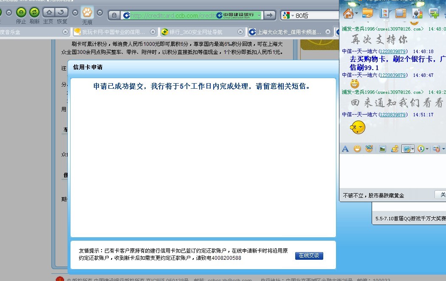Open the smiley emoticon picker in chat
The width and height of the screenshot is (446, 281).
pos(357,149)
